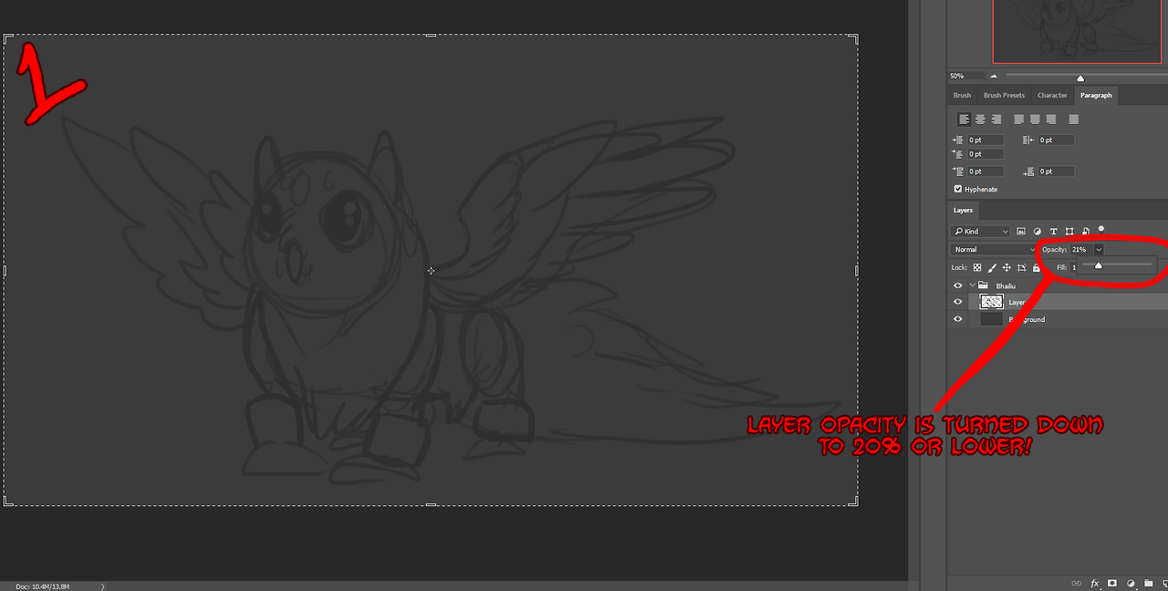Click lock transparent pixels icon
This screenshot has height=591, width=1168.
pyautogui.click(x=977, y=267)
